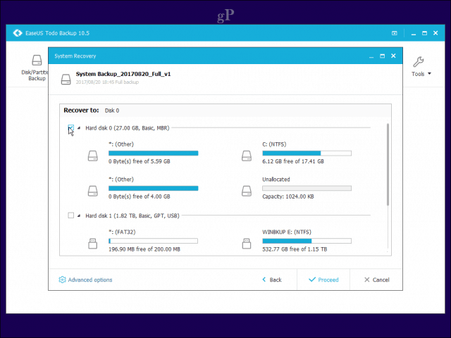
Task: Cancel the System Recovery dialog
Action: 377,280
